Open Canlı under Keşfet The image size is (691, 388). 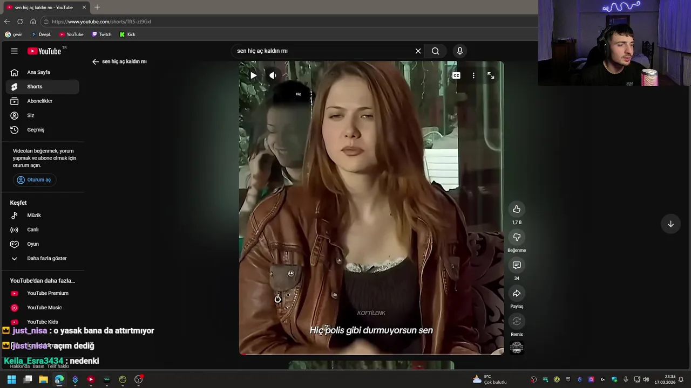(42, 230)
